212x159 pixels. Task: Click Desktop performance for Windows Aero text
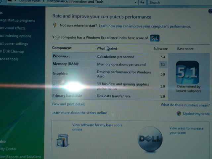pyautogui.click(x=124, y=74)
